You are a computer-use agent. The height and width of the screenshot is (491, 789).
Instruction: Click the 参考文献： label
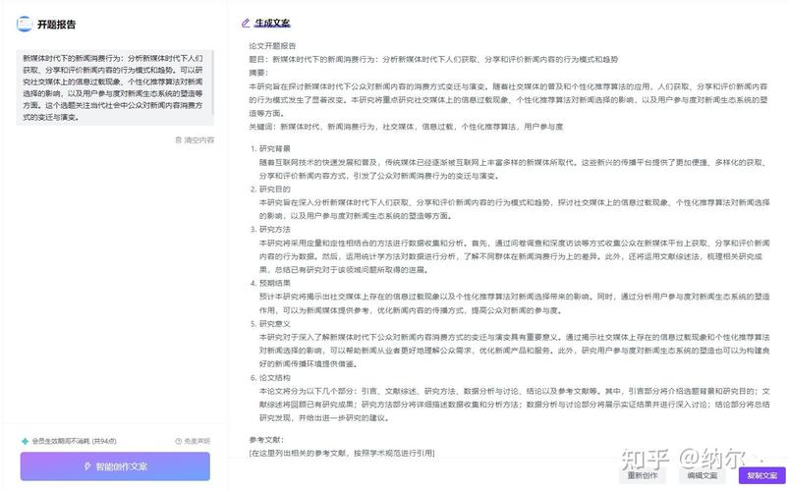point(266,440)
